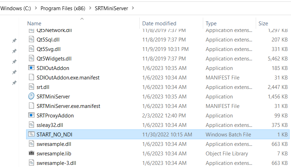Select the srt.dll file name
Viewport: 291px width, 167px height.
(x=43, y=87)
